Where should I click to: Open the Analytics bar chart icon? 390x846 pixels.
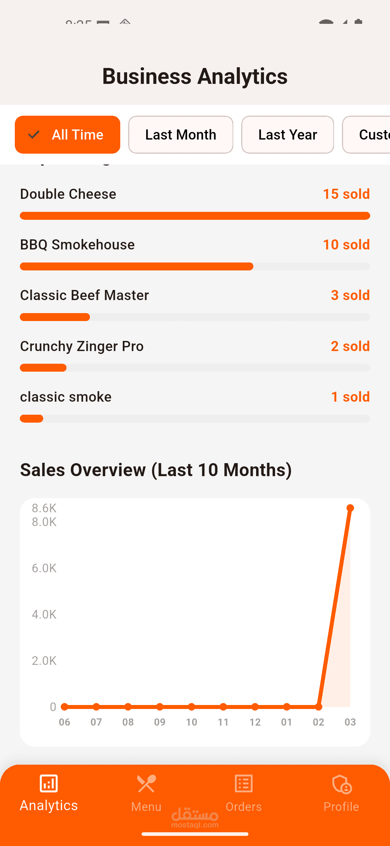point(49,784)
